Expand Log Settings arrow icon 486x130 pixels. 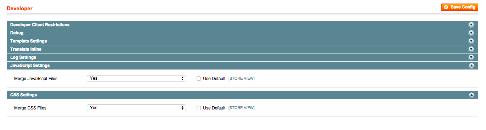[471, 57]
